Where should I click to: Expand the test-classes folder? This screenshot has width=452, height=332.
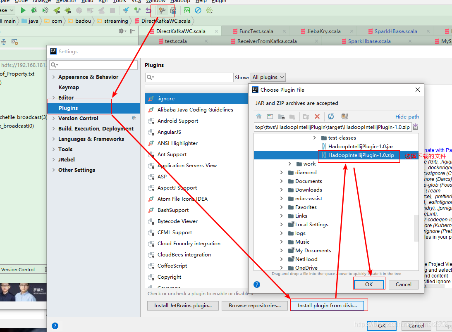314,138
